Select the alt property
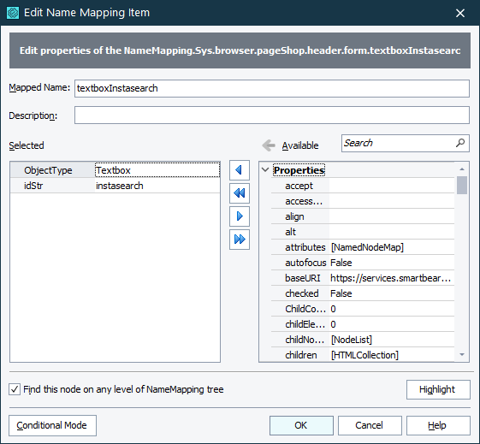The width and height of the screenshot is (480, 444). coord(363,232)
